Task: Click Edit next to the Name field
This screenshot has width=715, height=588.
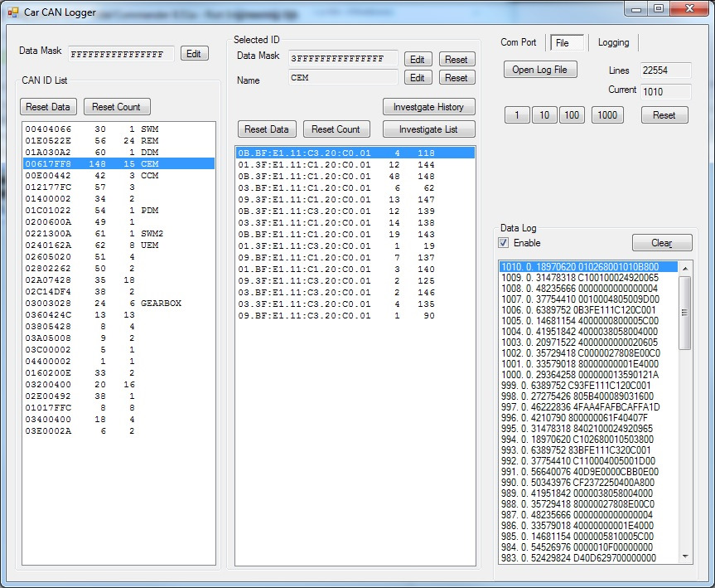Action: coord(418,78)
